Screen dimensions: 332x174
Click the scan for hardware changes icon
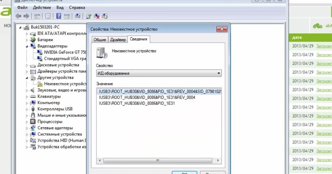pyautogui.click(x=78, y=16)
